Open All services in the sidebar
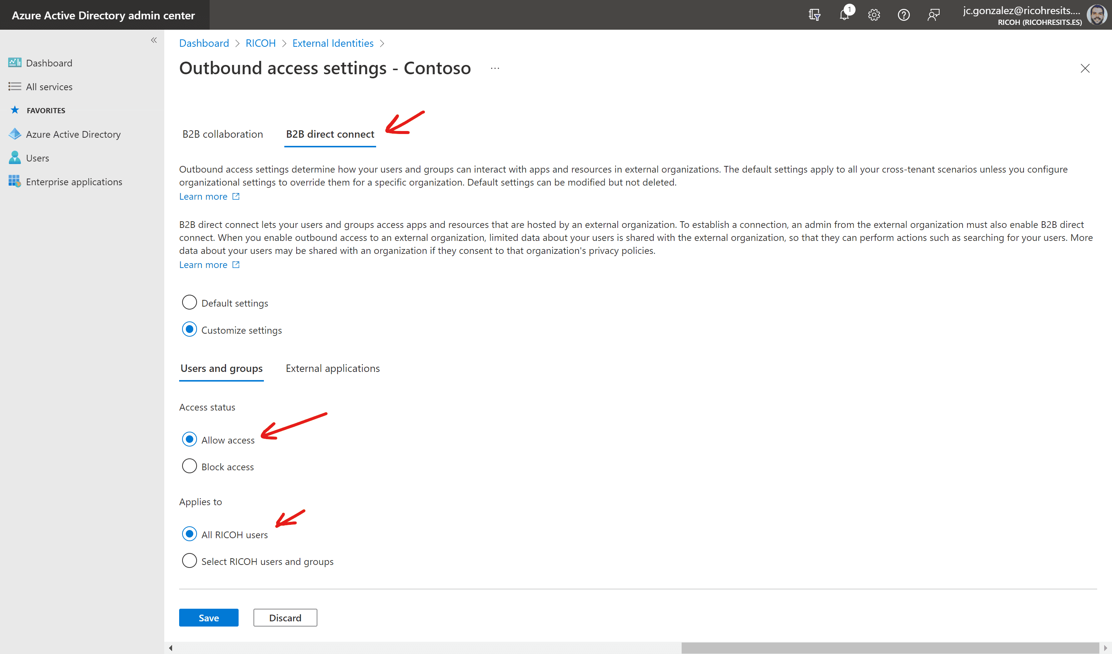1112x654 pixels. [x=49, y=87]
